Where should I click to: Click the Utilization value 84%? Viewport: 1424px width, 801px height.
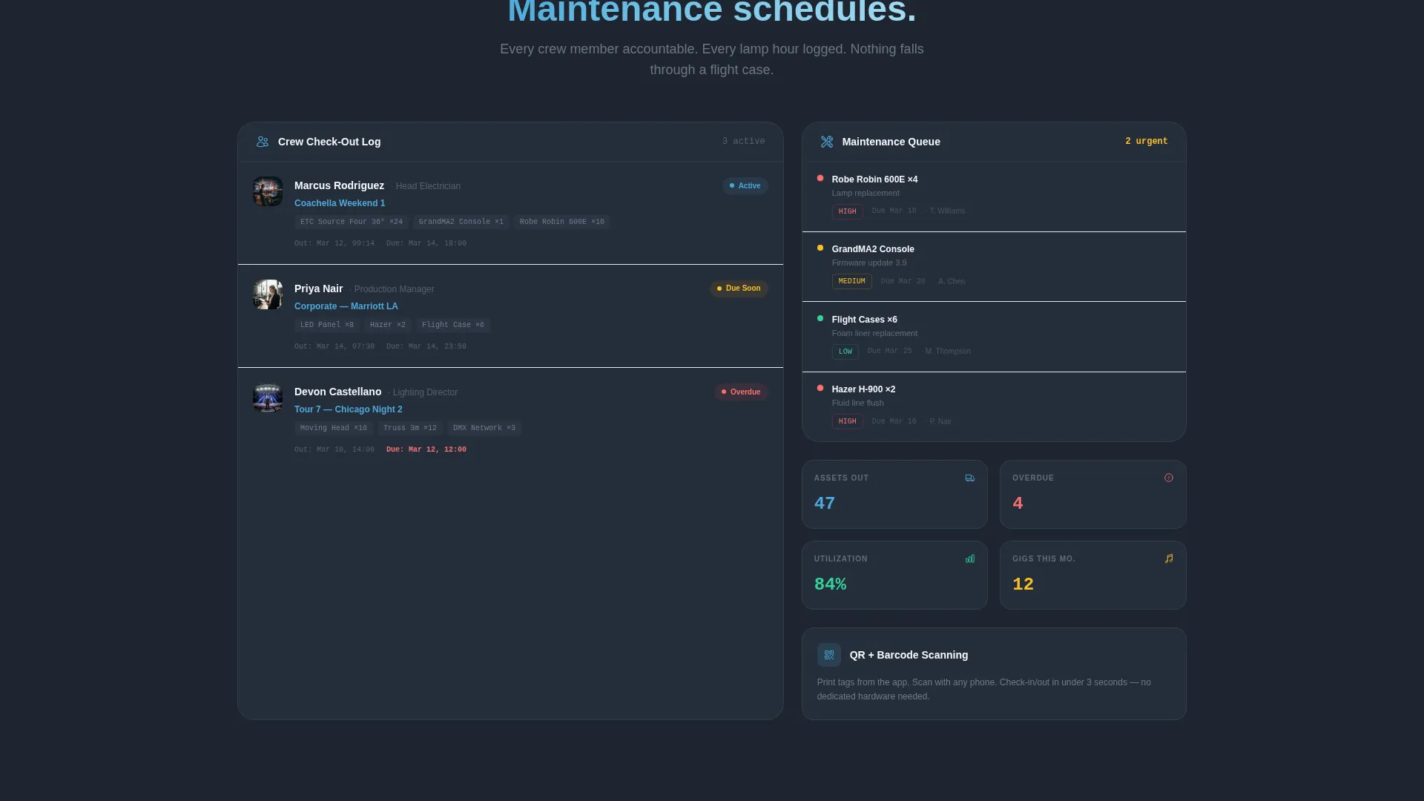pyautogui.click(x=831, y=584)
